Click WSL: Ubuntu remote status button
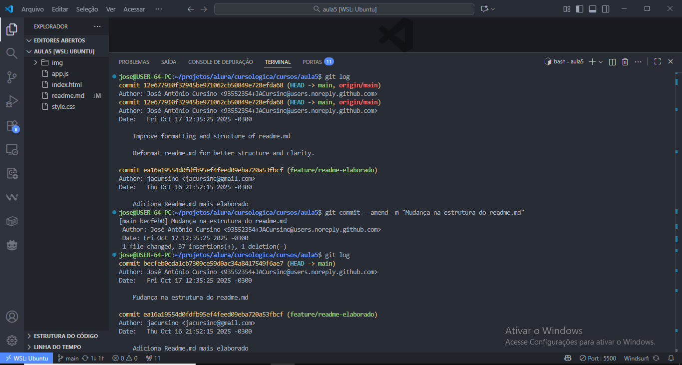The width and height of the screenshot is (682, 365). pos(26,358)
